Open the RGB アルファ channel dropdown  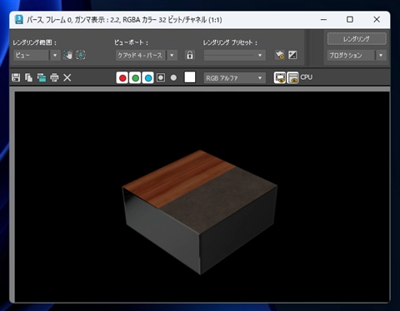coord(235,78)
